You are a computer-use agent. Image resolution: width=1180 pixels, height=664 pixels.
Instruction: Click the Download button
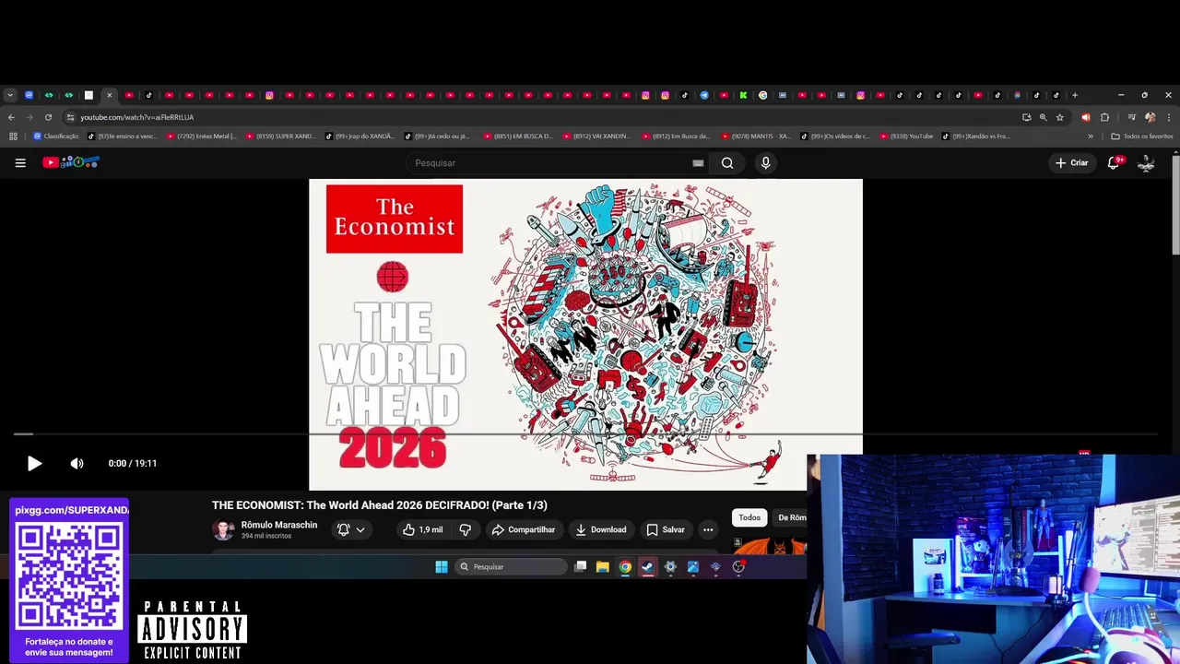point(600,529)
